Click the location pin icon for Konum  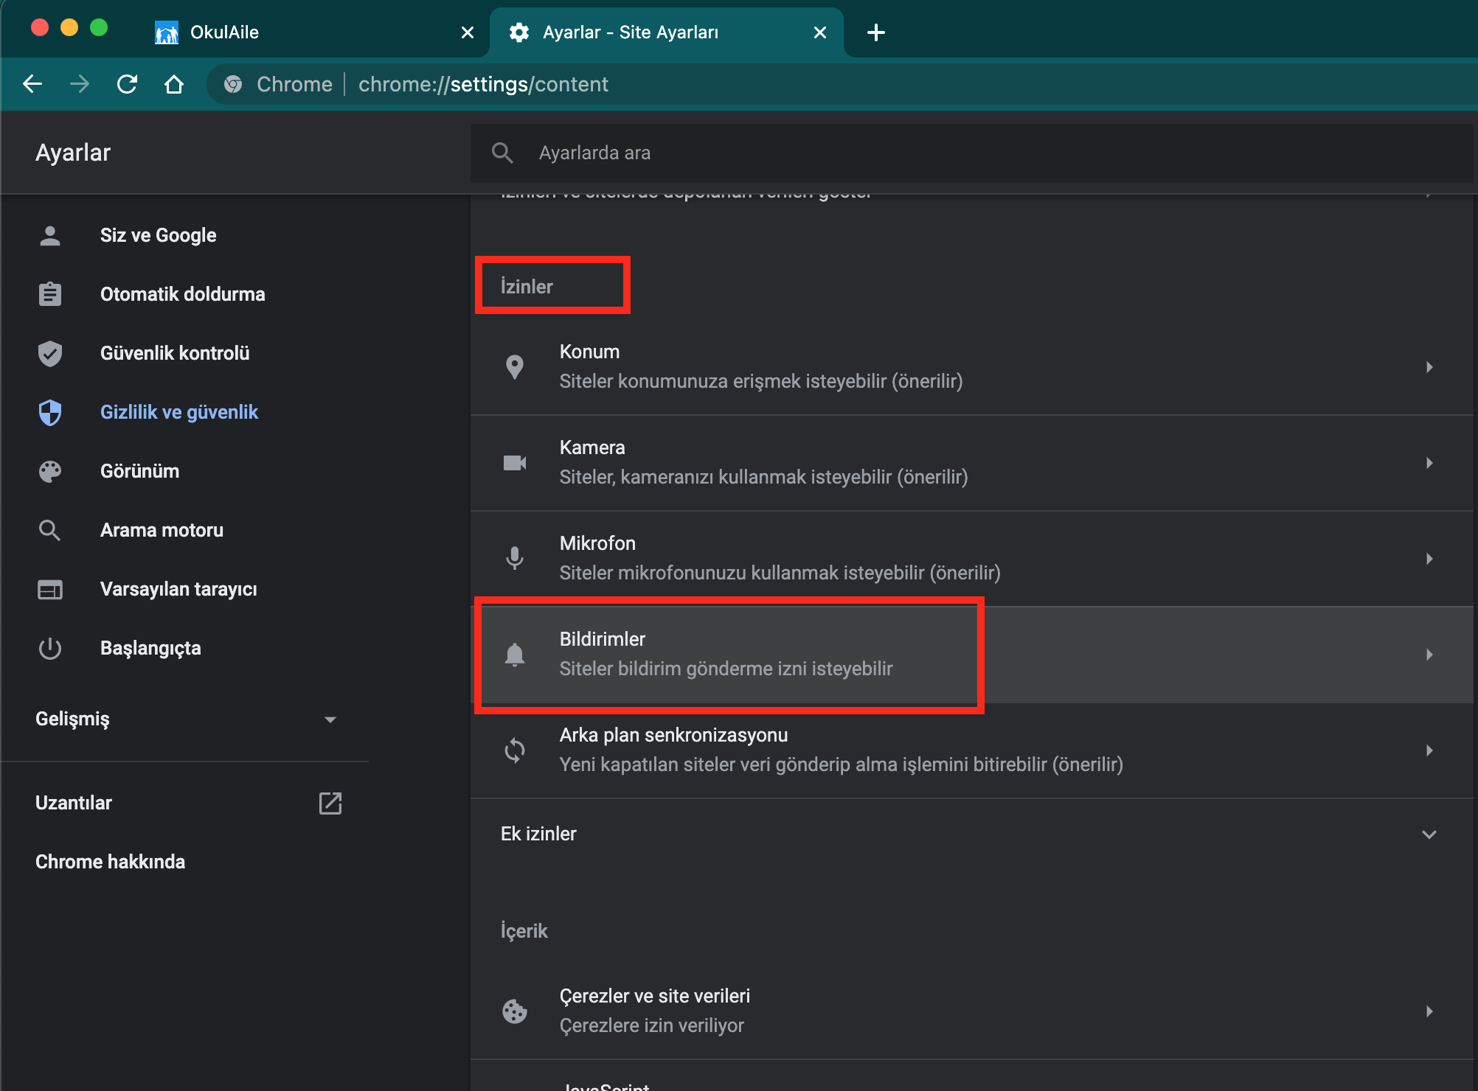point(515,366)
